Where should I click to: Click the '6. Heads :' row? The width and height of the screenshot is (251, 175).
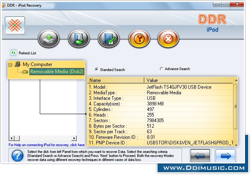pos(160,115)
